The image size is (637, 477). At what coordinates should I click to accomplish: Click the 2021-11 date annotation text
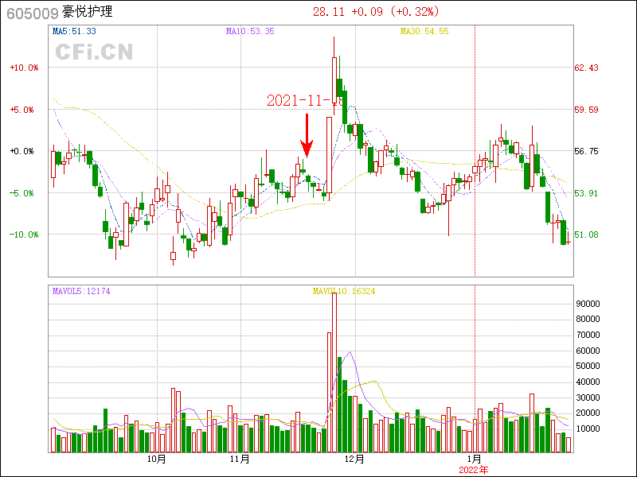click(303, 101)
